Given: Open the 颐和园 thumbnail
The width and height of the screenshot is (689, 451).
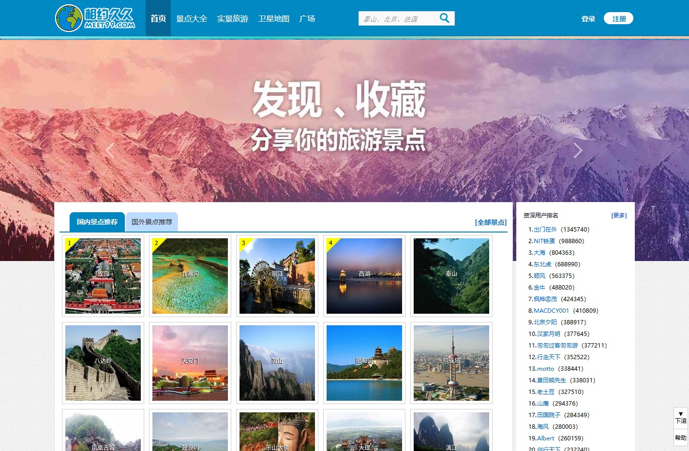Looking at the screenshot, I should coord(364,363).
